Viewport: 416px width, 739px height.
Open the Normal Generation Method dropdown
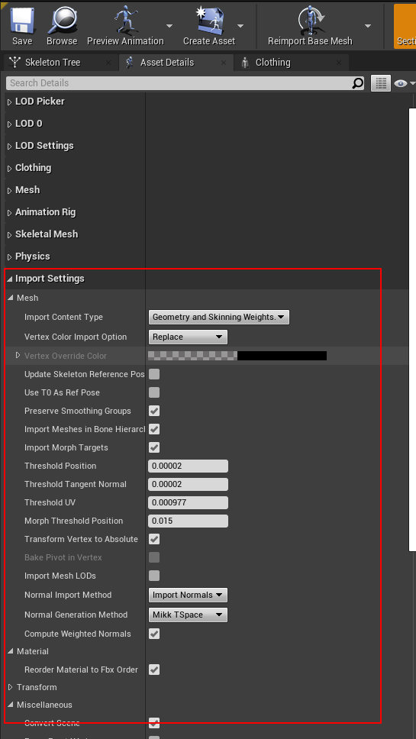point(188,615)
